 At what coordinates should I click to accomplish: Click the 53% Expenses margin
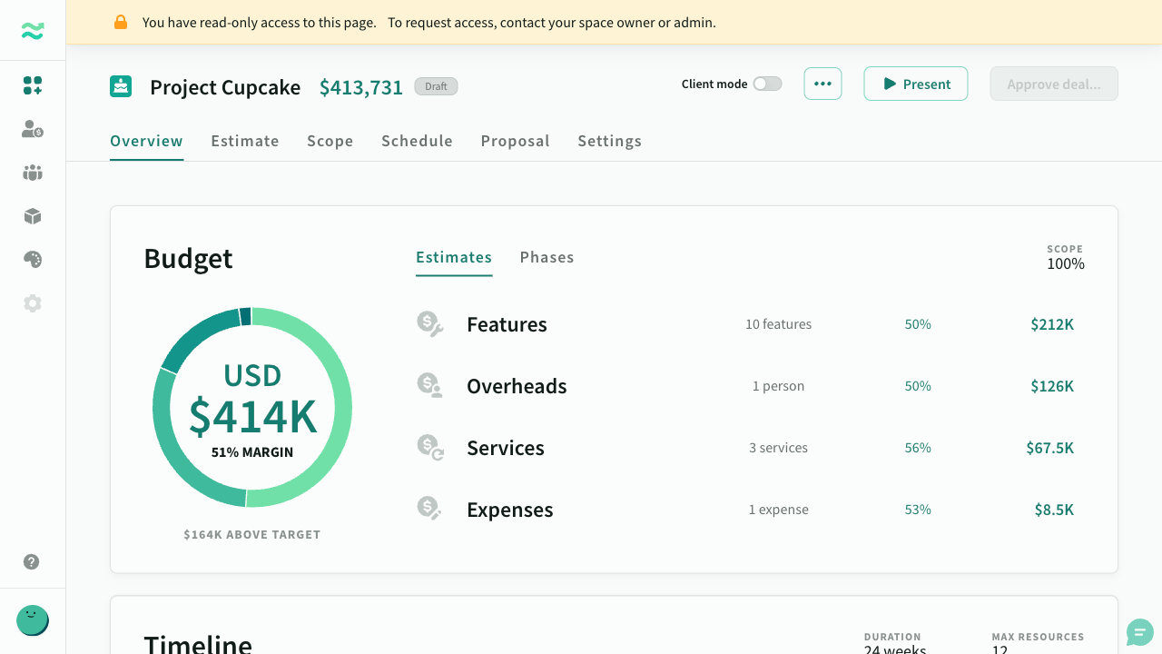click(918, 510)
